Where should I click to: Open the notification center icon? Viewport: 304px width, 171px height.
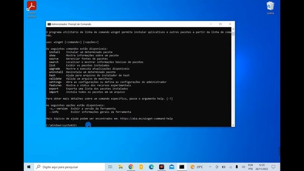coord(274,167)
